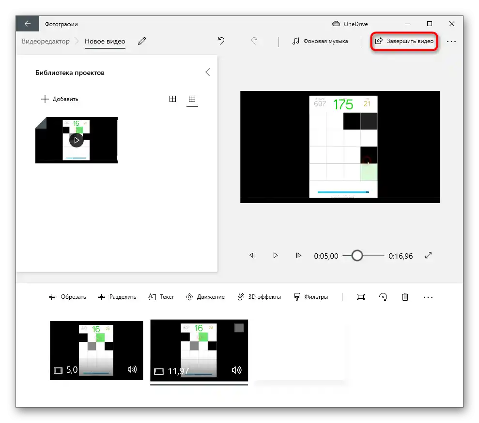Open the top toolbar more options menu
This screenshot has width=479, height=423.
(x=451, y=42)
